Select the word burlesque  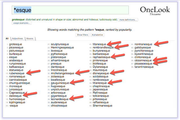click(x=15, y=54)
